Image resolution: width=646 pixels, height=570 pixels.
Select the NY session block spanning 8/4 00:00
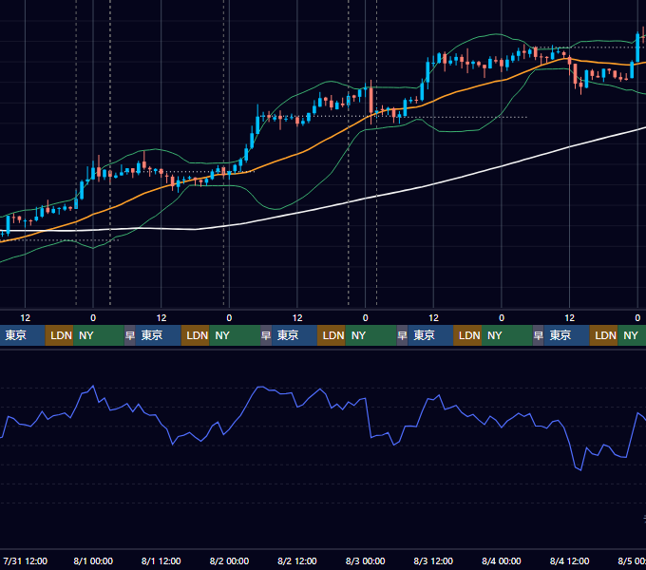(506, 335)
